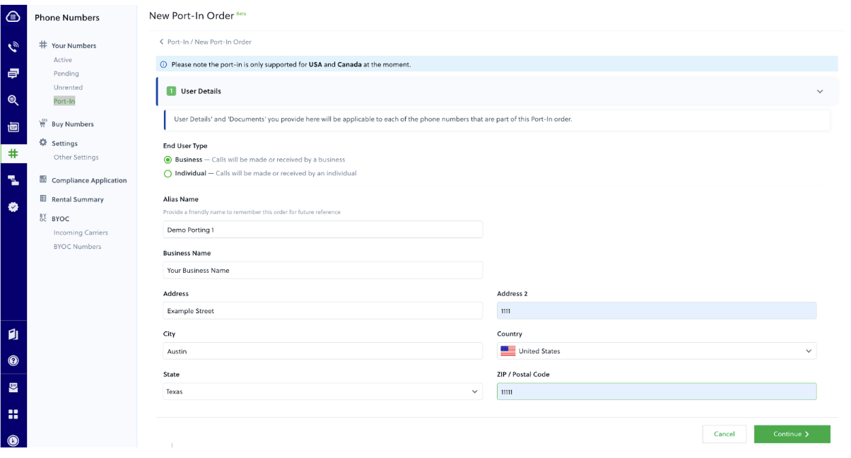The image size is (851, 458).
Task: Click the Address 2 input field
Action: click(657, 311)
